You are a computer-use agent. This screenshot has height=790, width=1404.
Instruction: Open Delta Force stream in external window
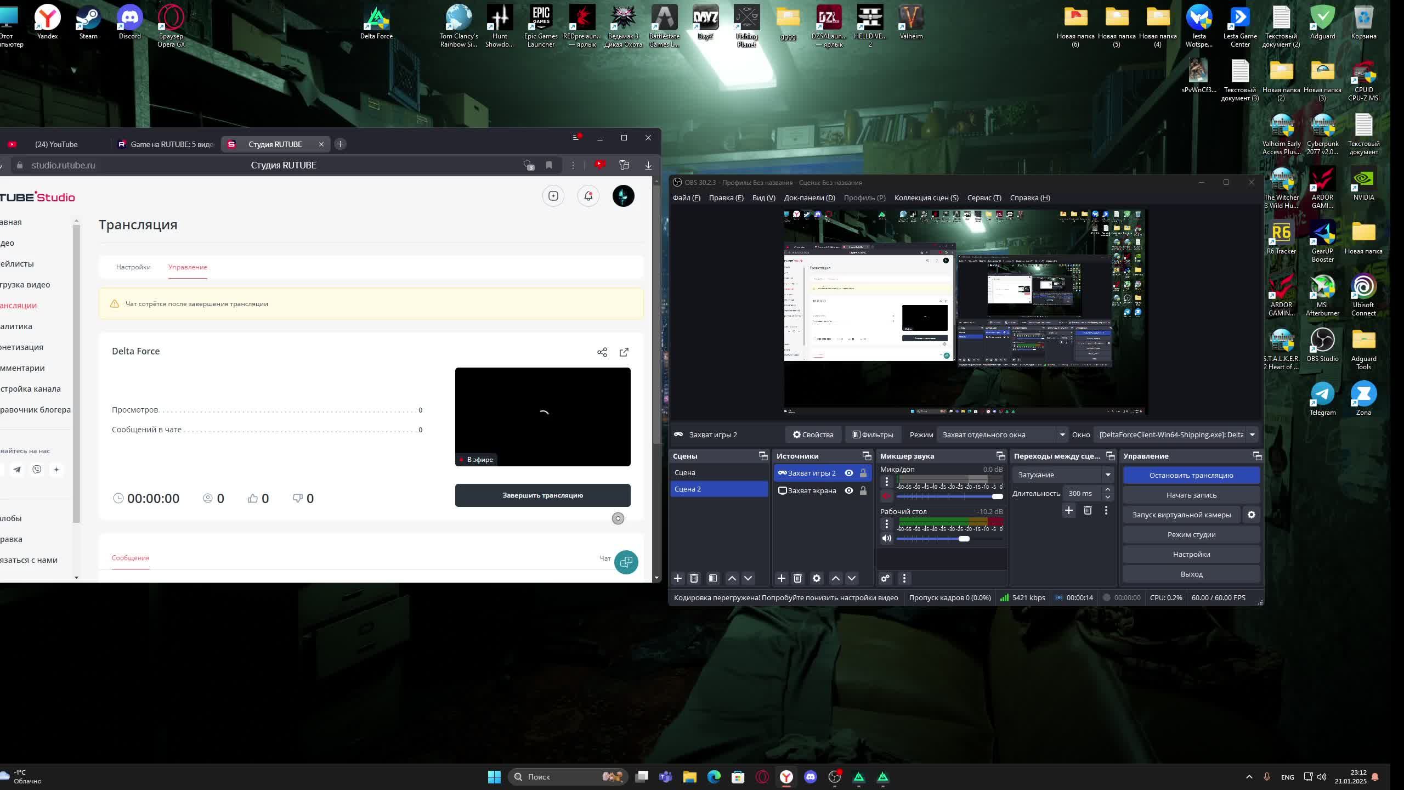[x=624, y=352]
